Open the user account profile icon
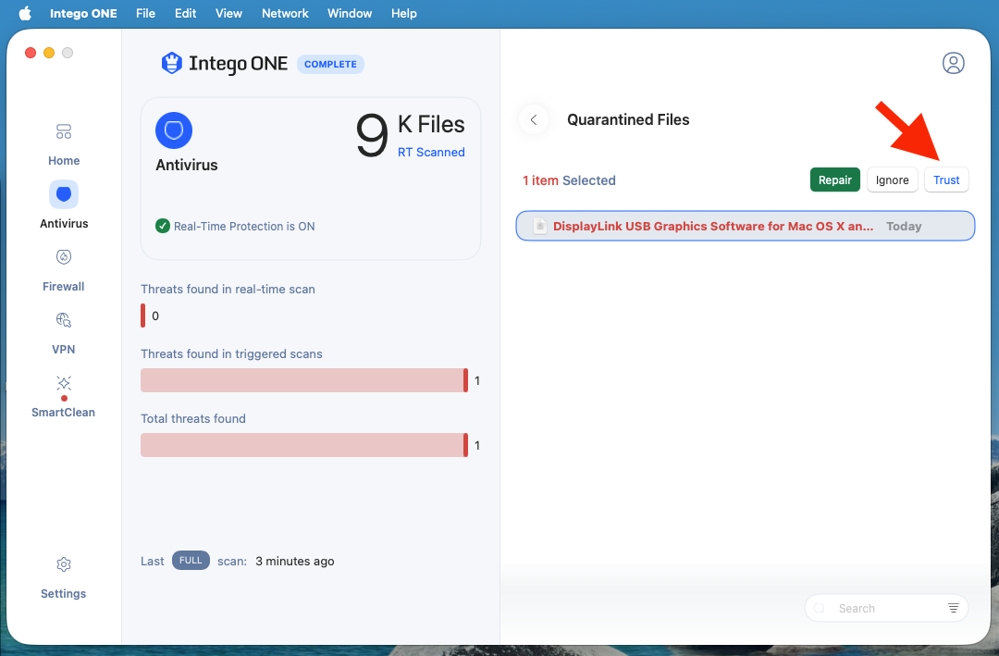 pos(953,63)
